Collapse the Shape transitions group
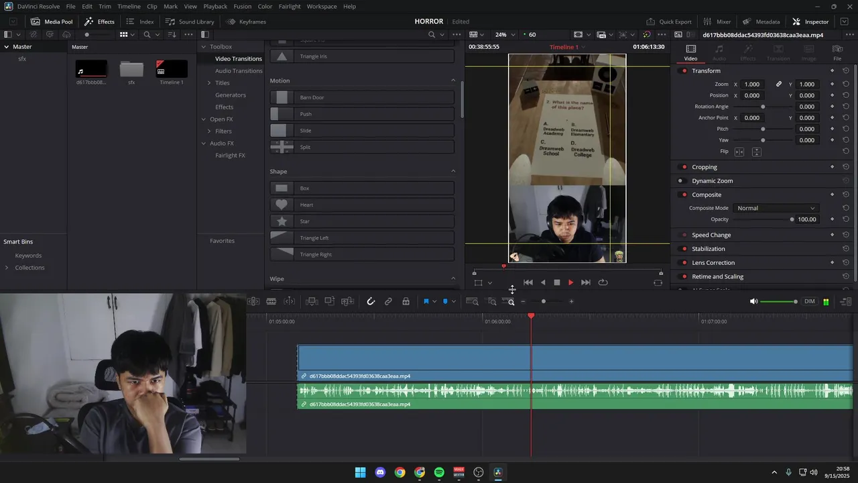 click(453, 171)
